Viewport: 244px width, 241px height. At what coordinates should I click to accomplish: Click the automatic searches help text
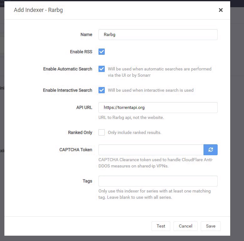pos(160,72)
